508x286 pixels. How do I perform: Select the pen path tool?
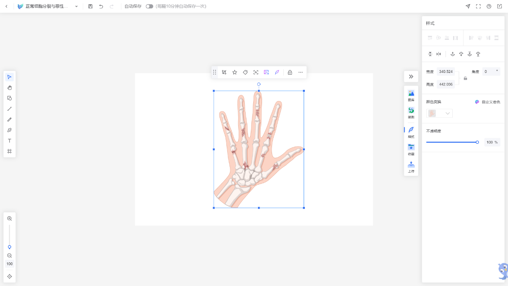[x=10, y=130]
